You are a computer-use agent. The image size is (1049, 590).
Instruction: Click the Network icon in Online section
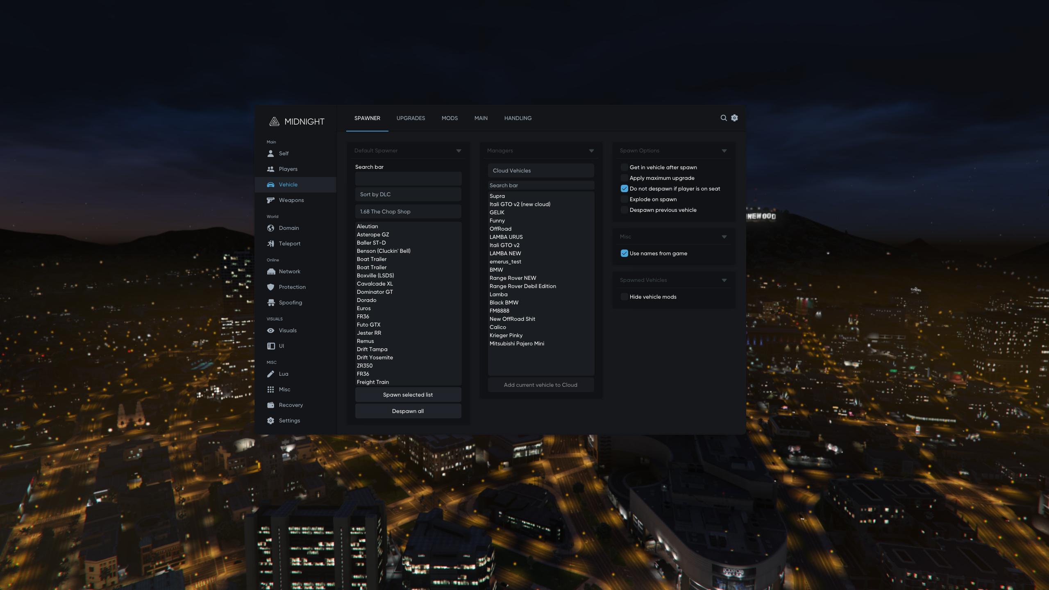click(271, 272)
